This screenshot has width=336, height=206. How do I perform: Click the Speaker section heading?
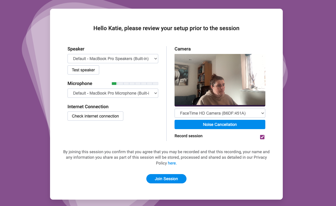point(76,49)
